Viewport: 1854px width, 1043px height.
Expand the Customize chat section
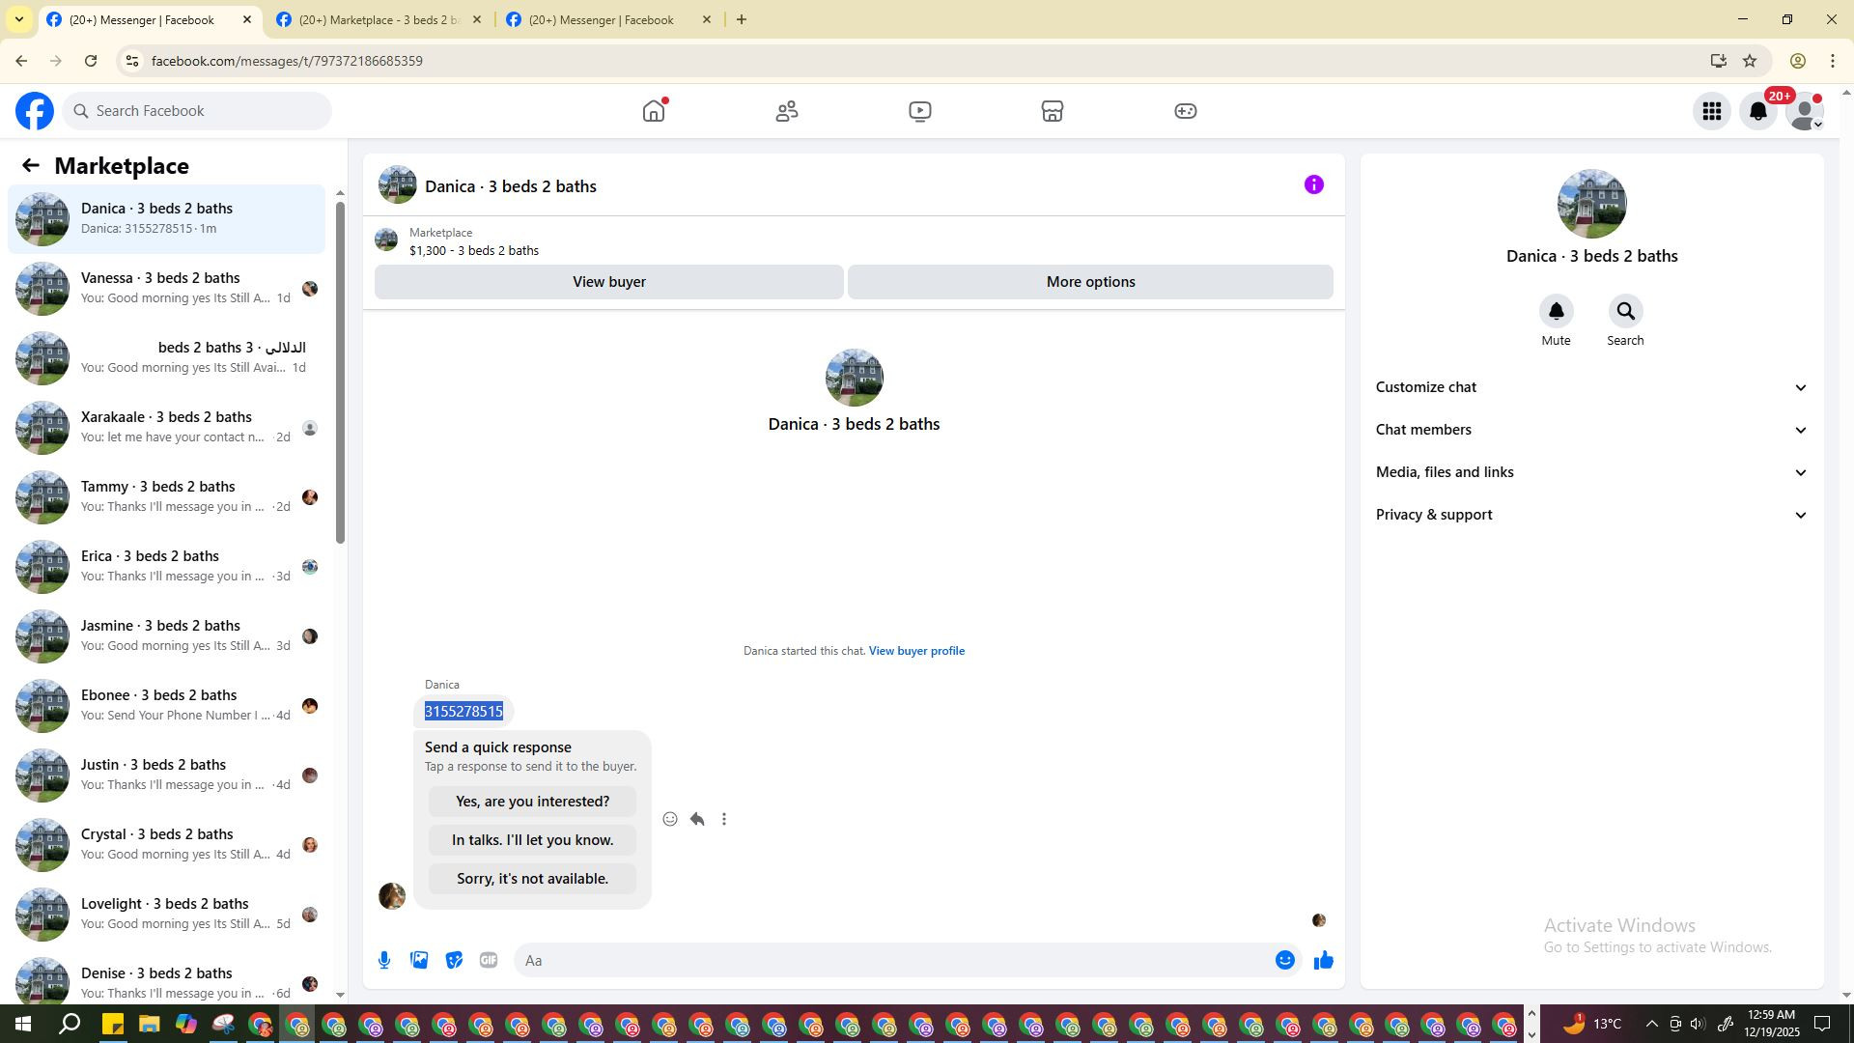pos(1590,387)
